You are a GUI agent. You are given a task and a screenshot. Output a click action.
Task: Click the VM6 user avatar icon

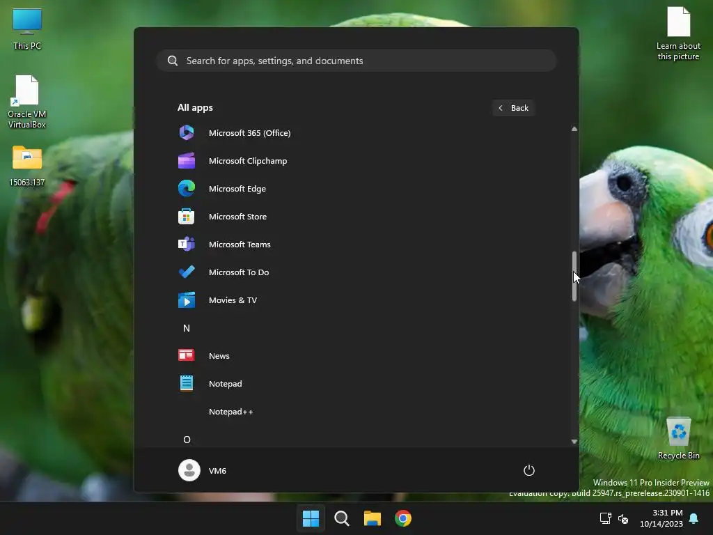pyautogui.click(x=189, y=470)
